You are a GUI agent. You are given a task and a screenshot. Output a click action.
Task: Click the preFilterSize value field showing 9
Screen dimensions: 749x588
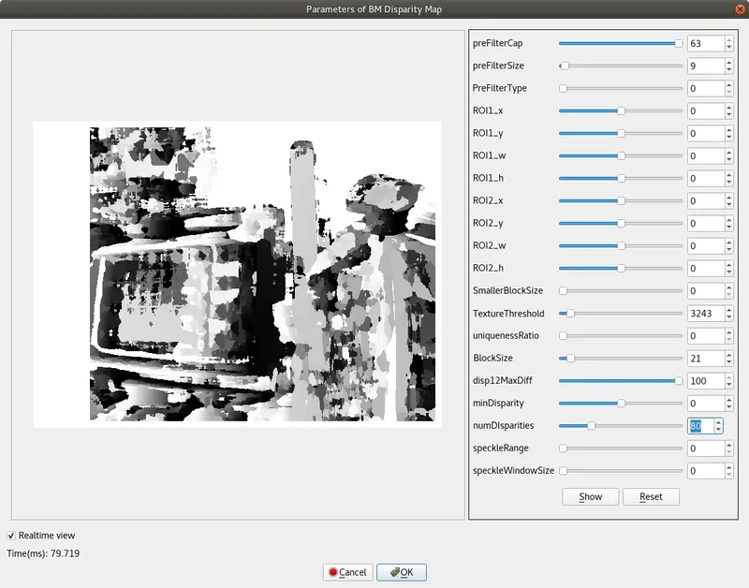tap(706, 66)
